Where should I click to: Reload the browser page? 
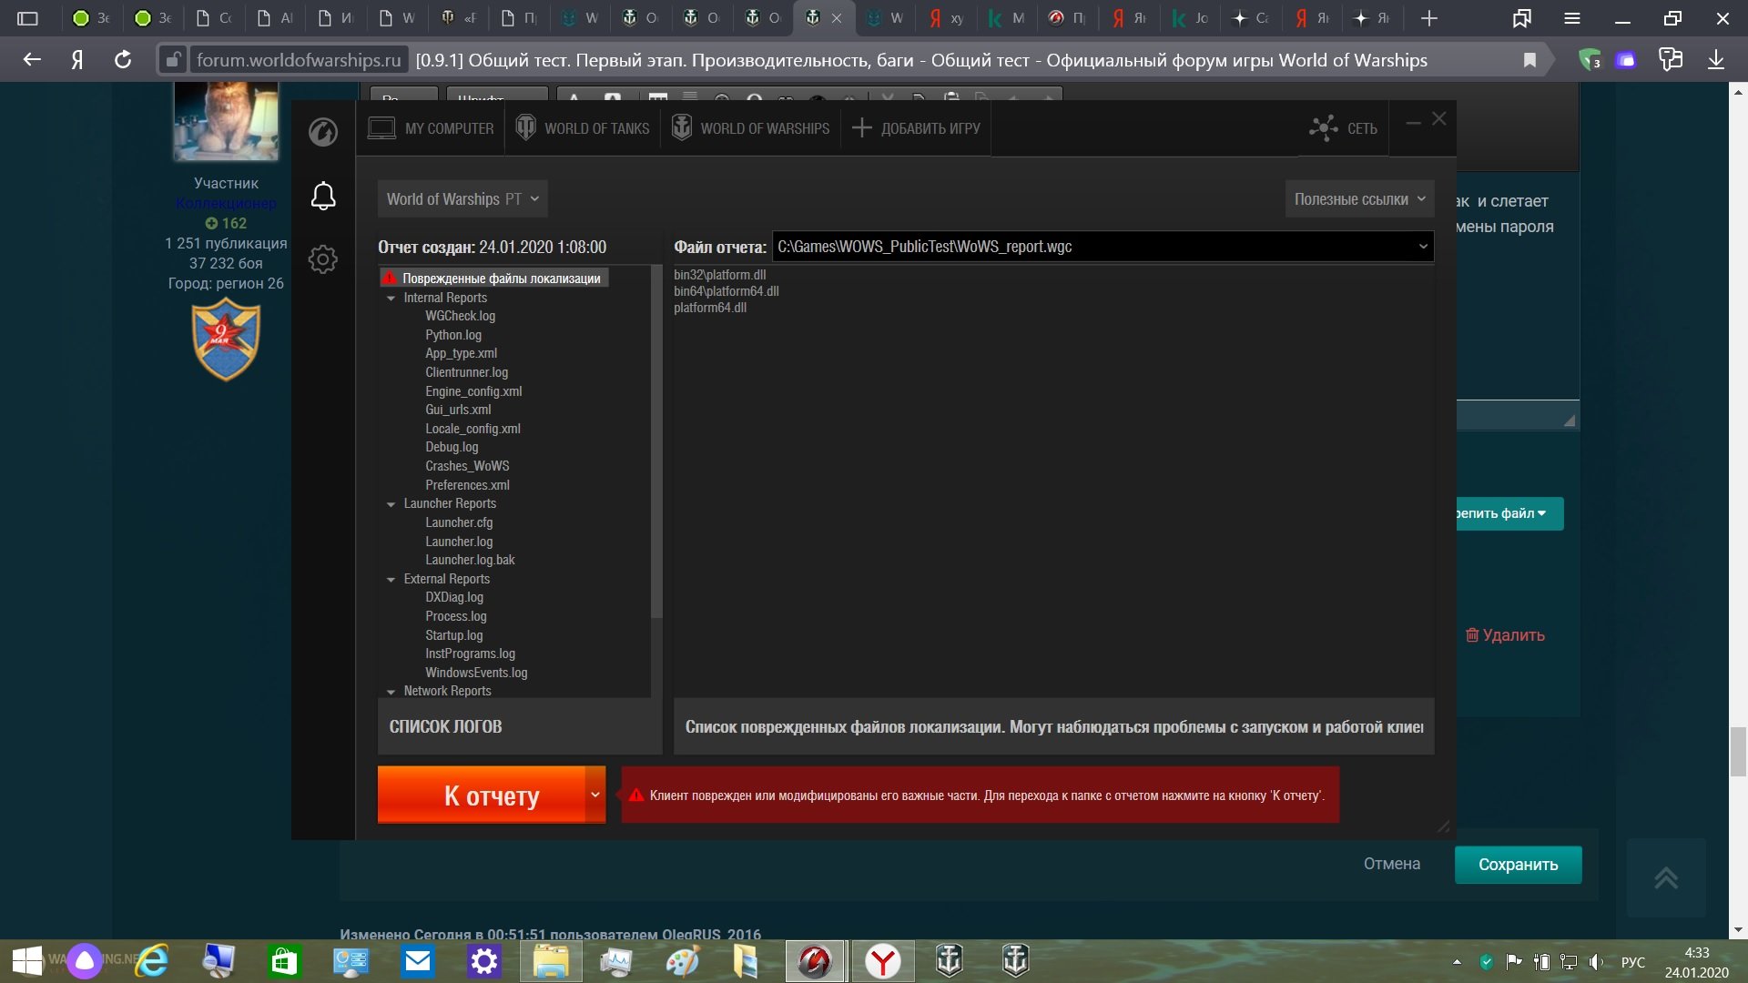123,60
